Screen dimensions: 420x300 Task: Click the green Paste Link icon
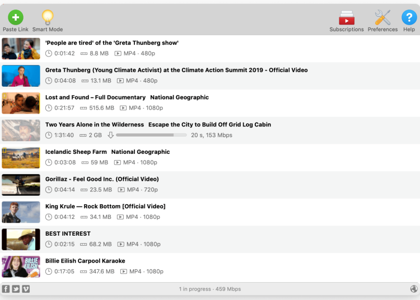15,17
